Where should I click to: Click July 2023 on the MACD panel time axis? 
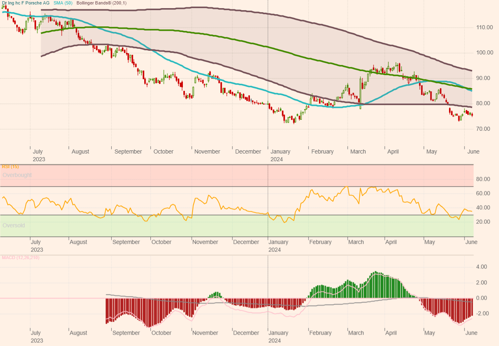[37, 336]
